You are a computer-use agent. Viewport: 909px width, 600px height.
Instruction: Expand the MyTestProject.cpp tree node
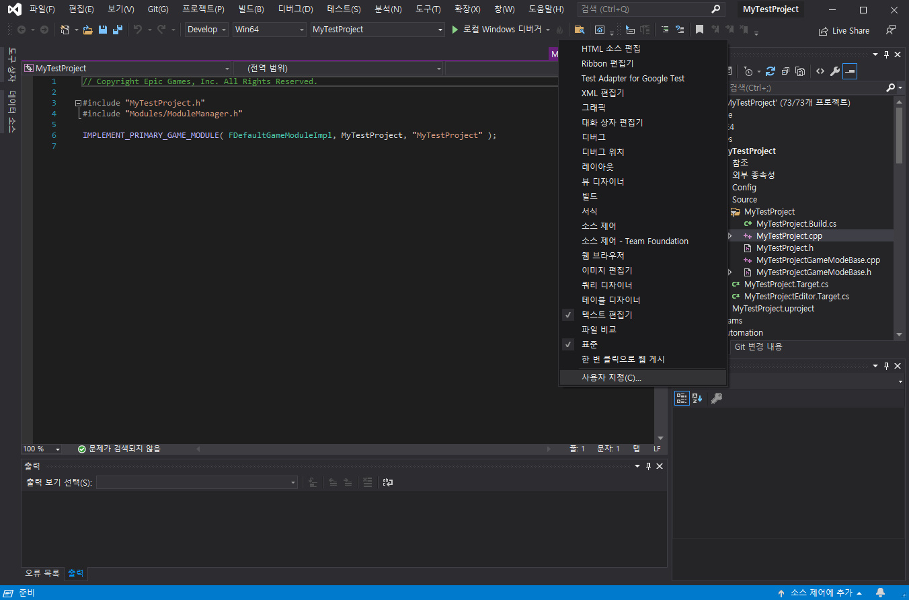point(730,236)
